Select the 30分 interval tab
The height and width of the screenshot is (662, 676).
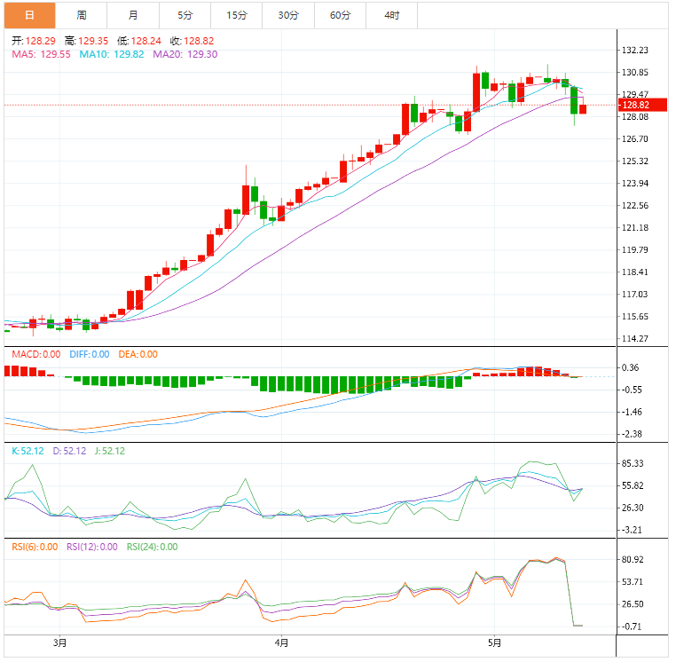pos(288,15)
